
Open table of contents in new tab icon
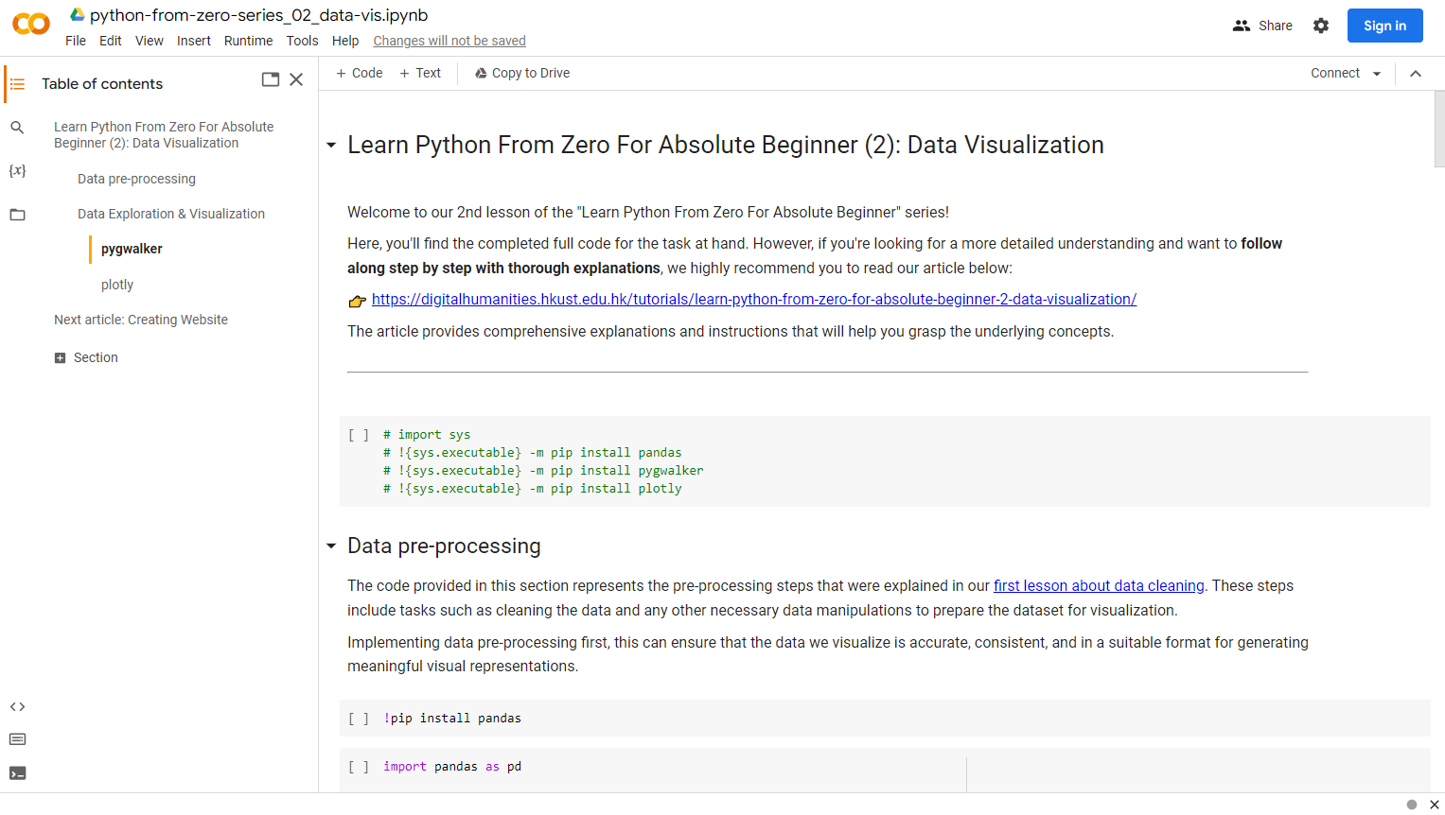(x=270, y=79)
